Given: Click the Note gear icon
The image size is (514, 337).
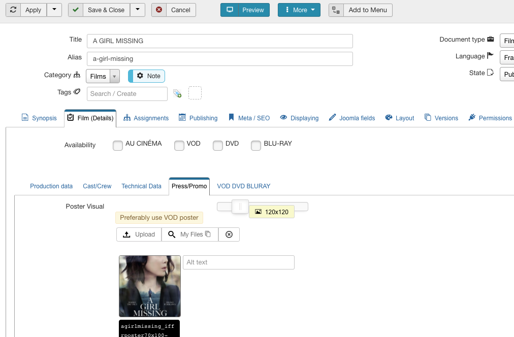Looking at the screenshot, I should pos(140,76).
